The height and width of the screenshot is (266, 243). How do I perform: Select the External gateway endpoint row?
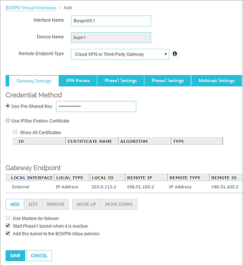124,187
